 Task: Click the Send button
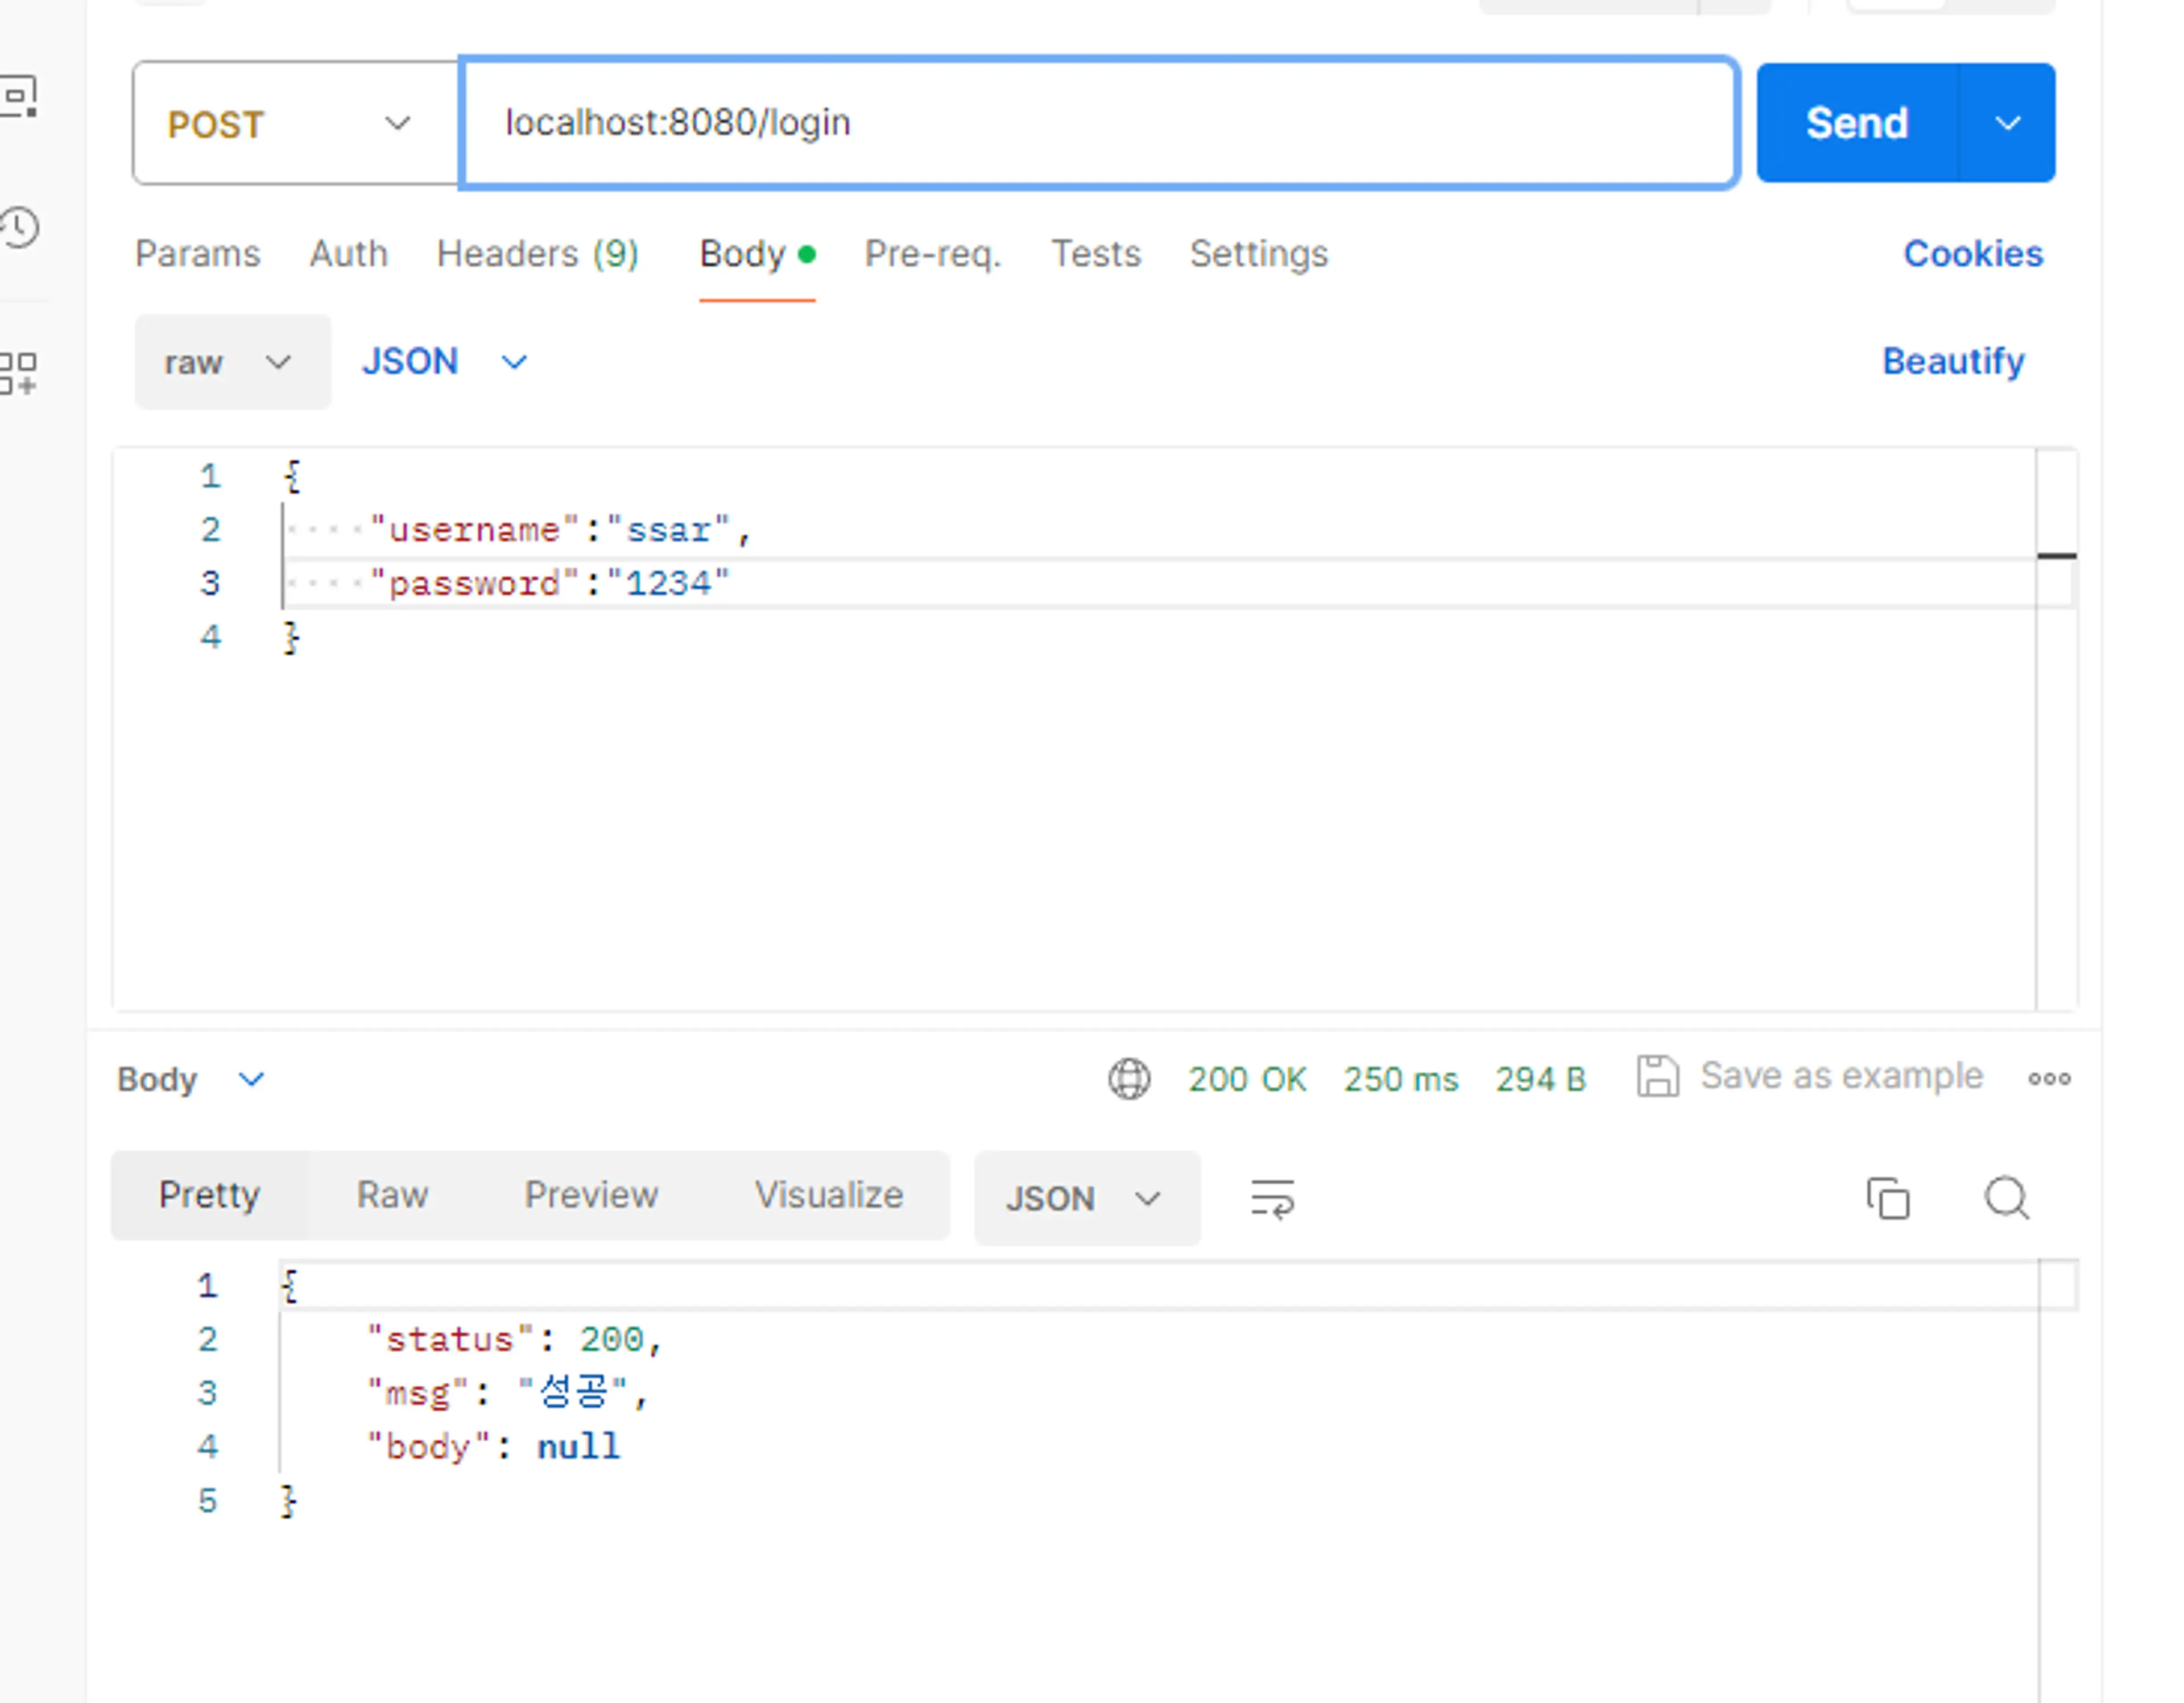pyautogui.click(x=1857, y=123)
